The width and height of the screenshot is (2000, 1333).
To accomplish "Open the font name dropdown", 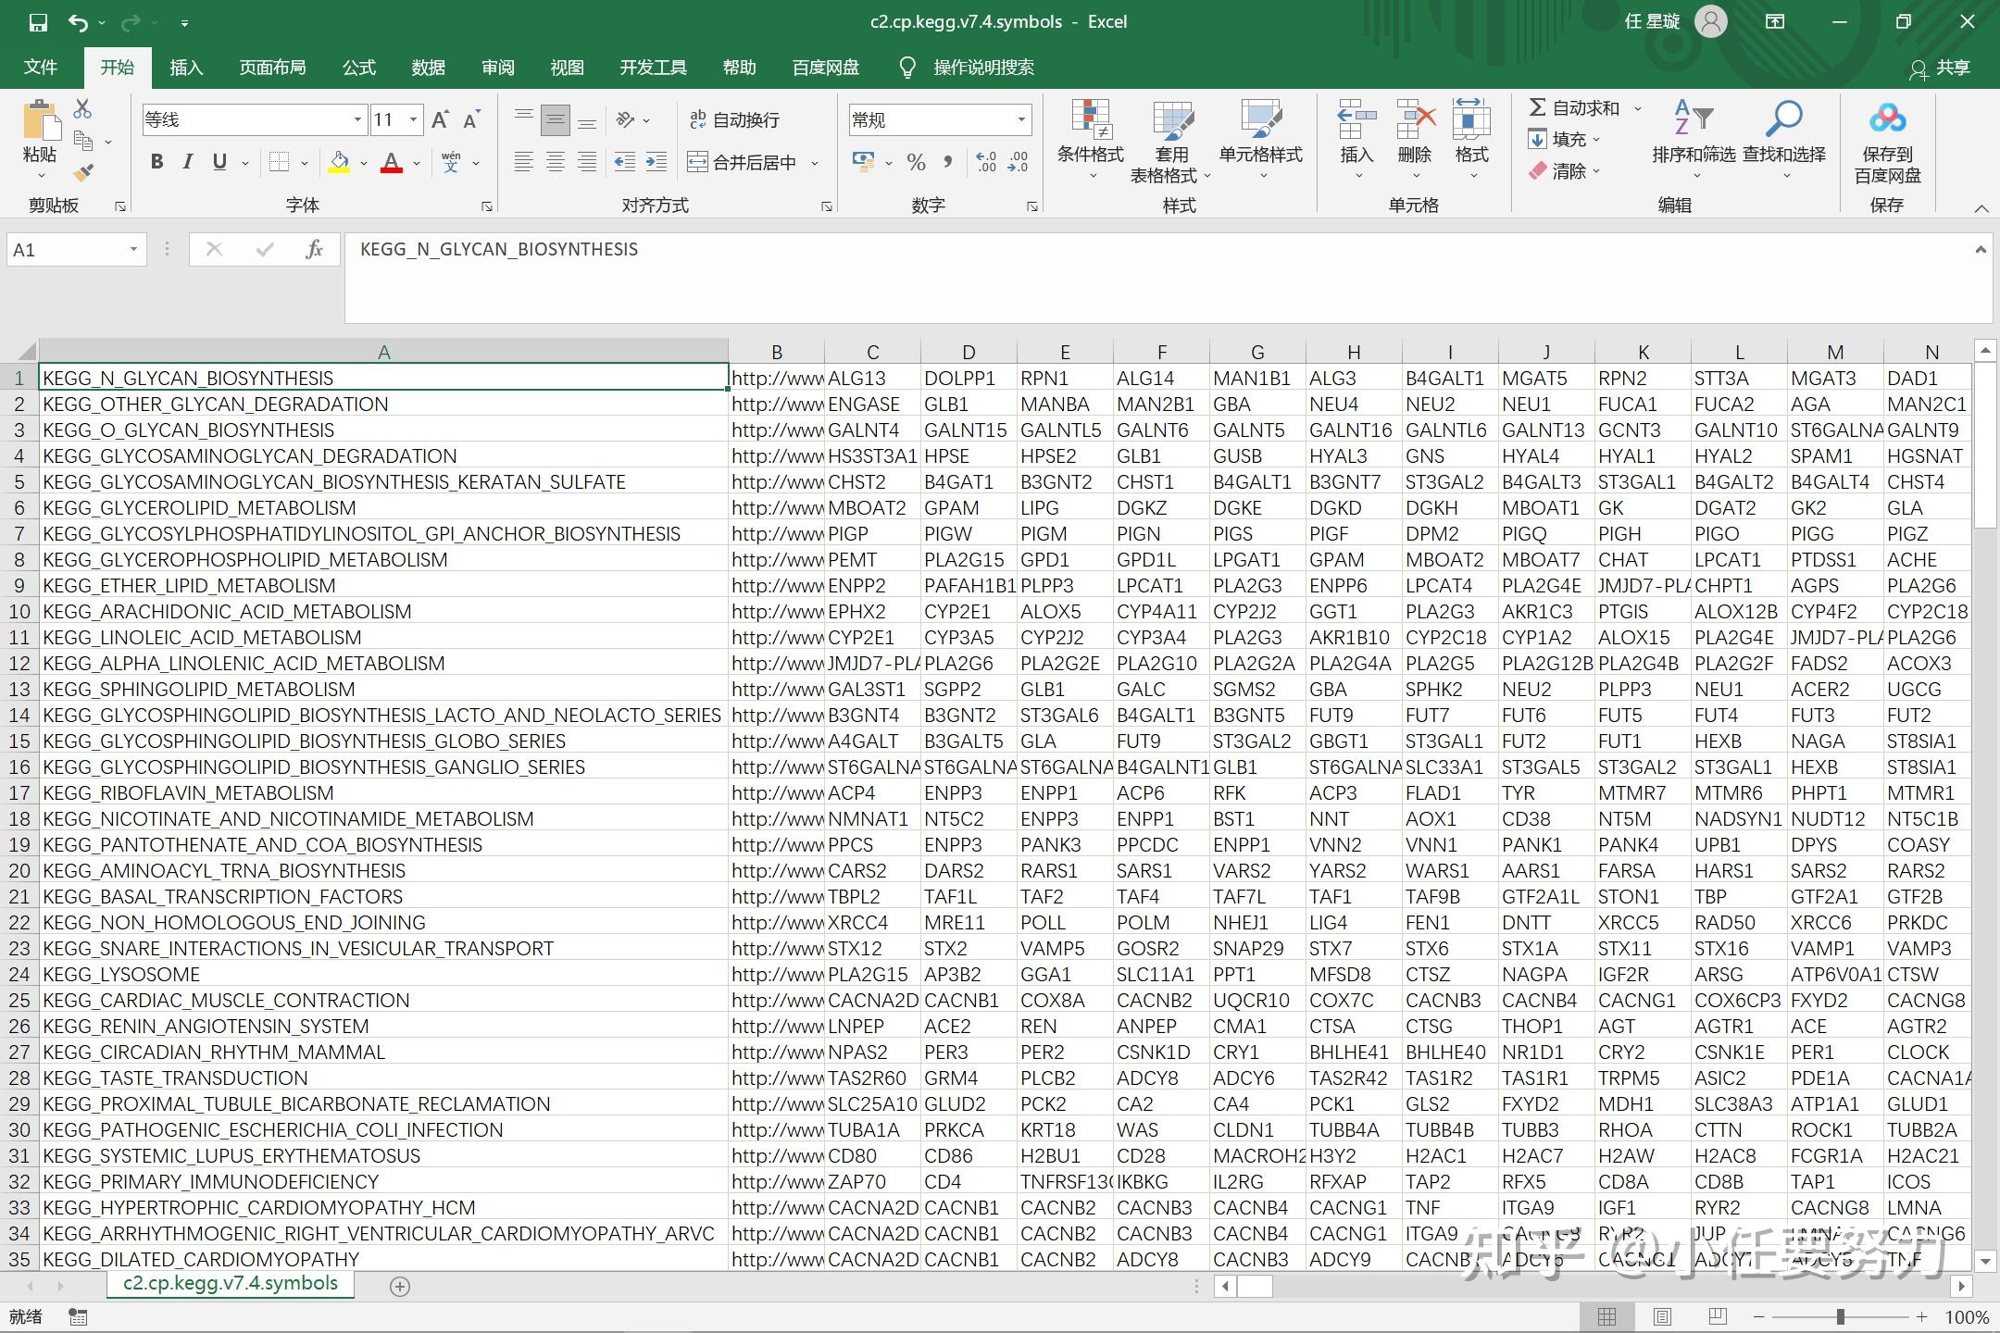I will (357, 119).
